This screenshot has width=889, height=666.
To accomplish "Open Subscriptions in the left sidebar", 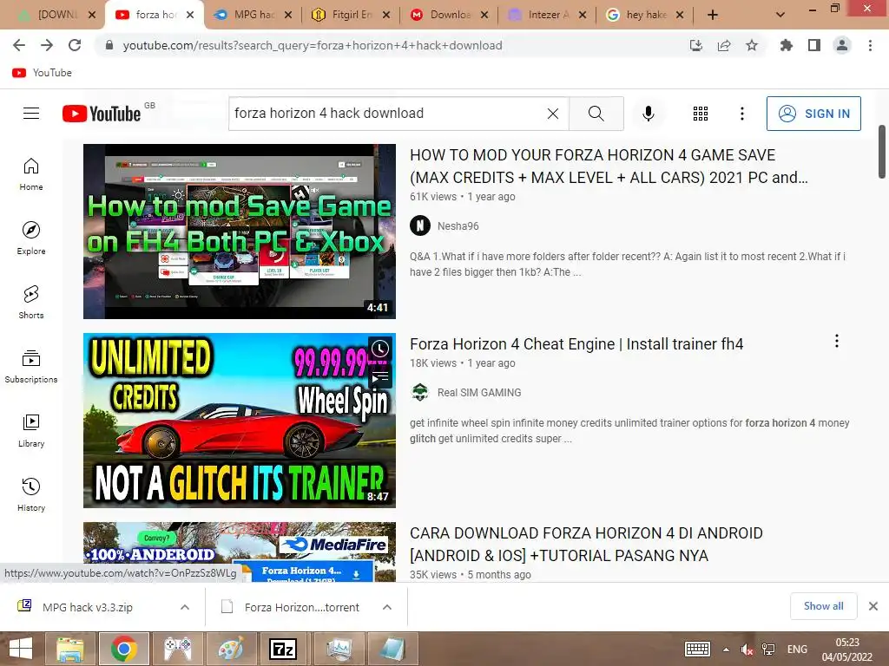I will (31, 367).
